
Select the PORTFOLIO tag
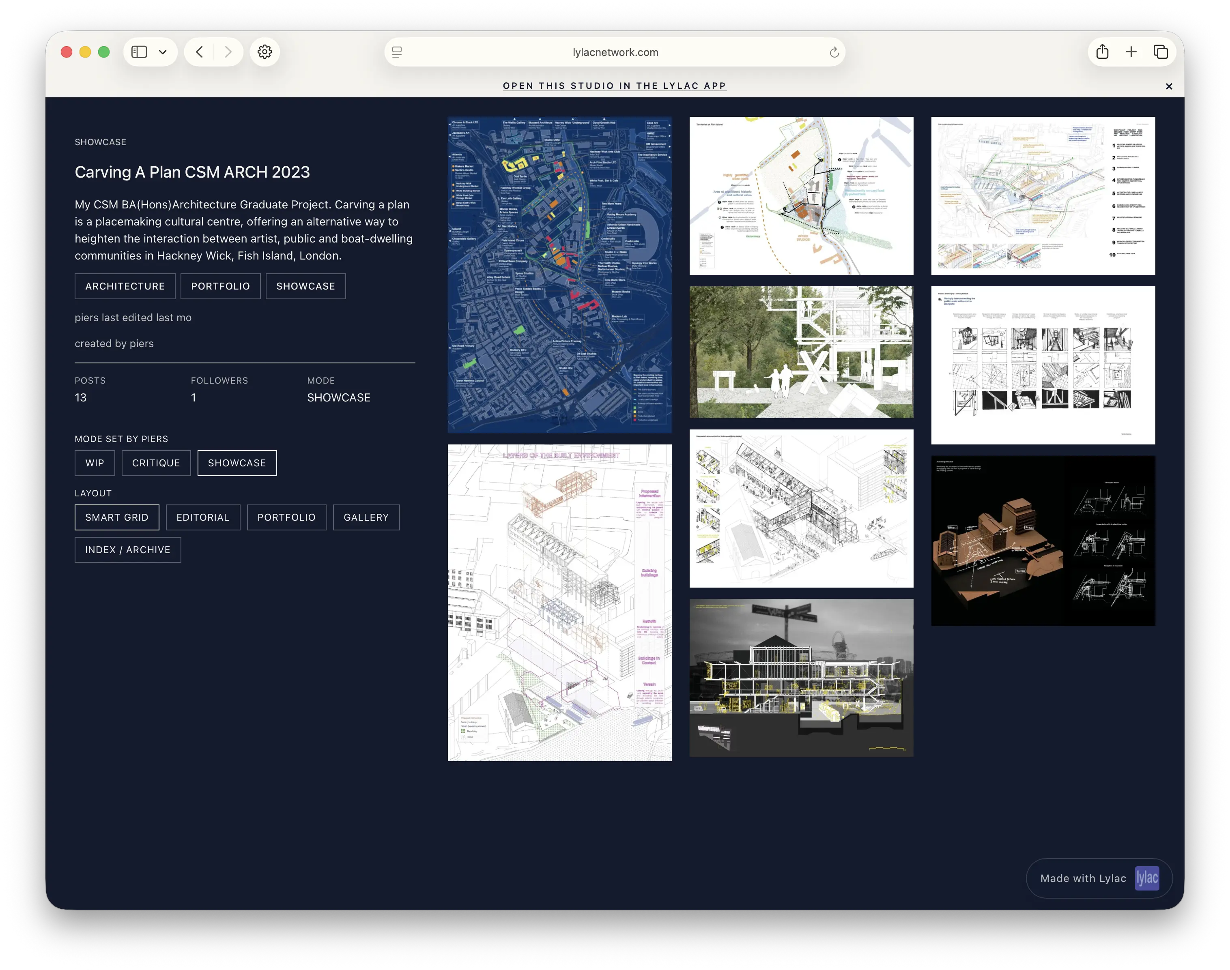point(220,285)
